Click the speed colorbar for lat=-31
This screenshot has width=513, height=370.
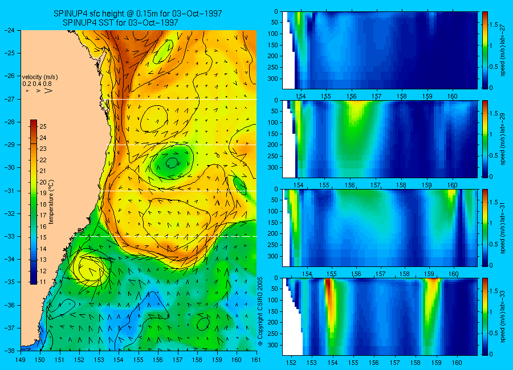point(484,228)
